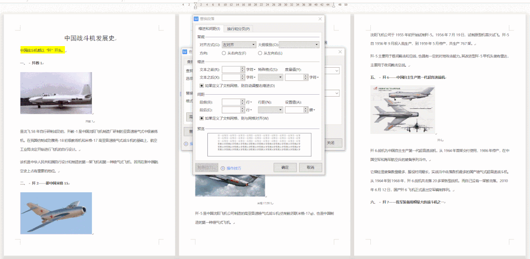Click heading 二、歼2——即中国米格15
The height and width of the screenshot is (259, 530).
45,183
